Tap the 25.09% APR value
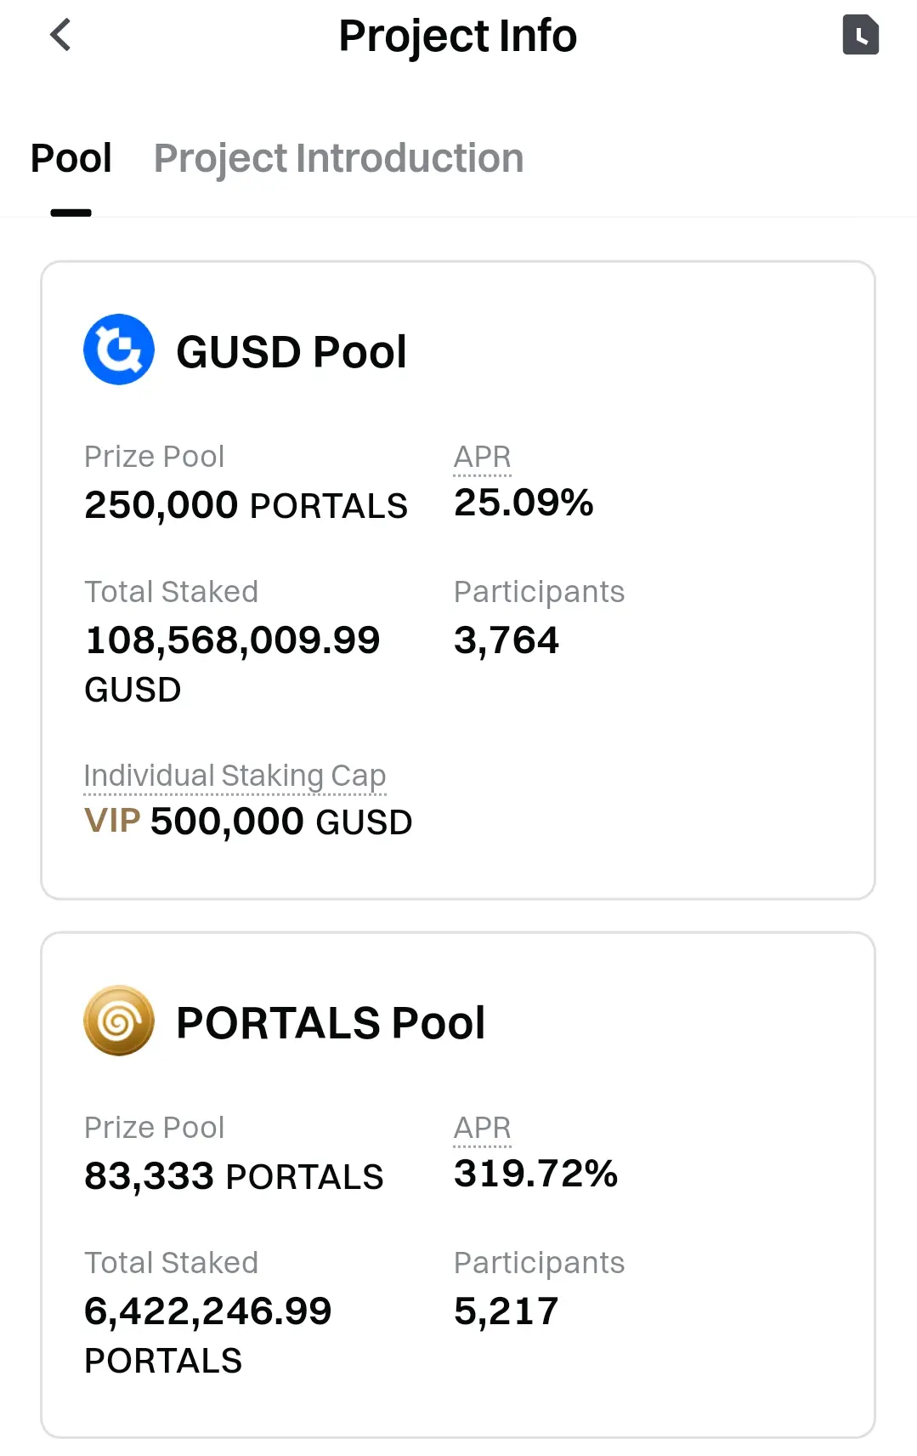Viewport: 917px width, 1456px height. click(x=524, y=503)
